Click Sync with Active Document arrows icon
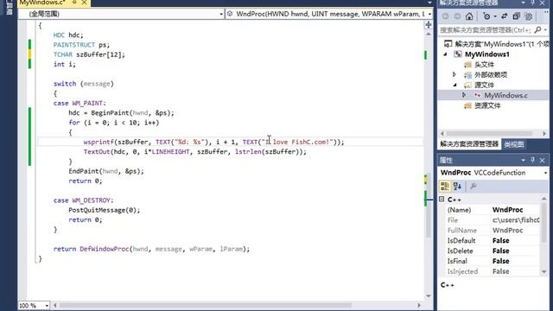This screenshot has height=311, width=553. [x=504, y=16]
